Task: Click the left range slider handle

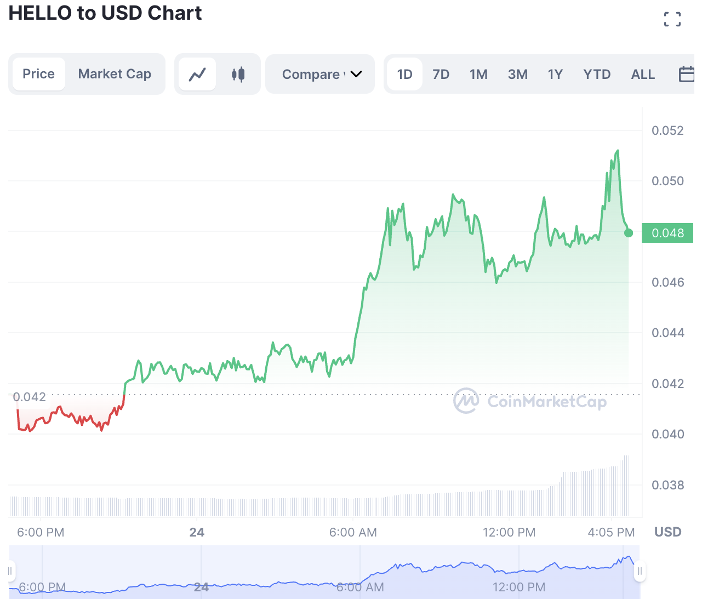Action: tap(10, 571)
